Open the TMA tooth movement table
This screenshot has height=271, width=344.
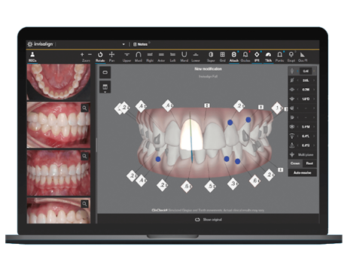click(x=268, y=56)
